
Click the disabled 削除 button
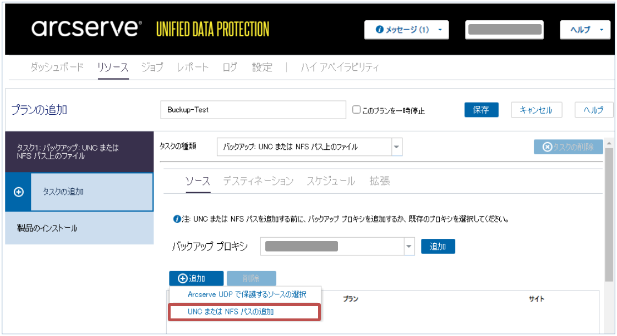pos(252,278)
